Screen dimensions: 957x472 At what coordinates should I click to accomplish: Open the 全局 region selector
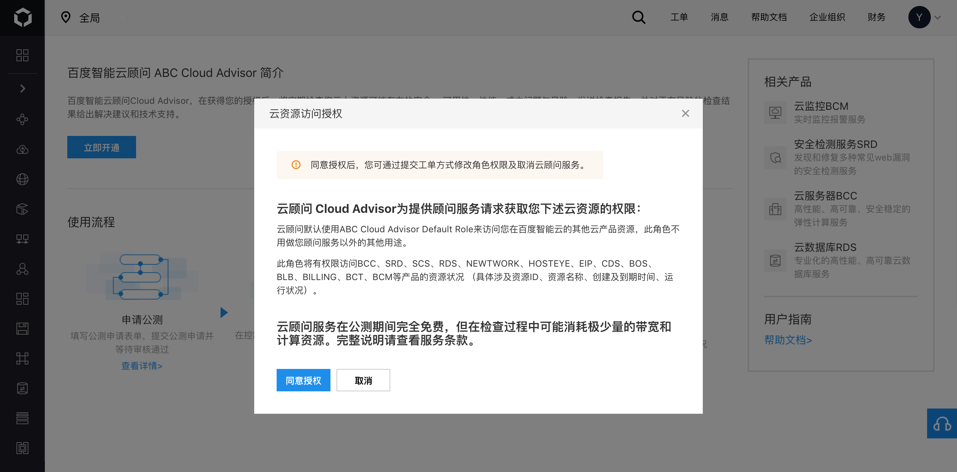pyautogui.click(x=90, y=18)
